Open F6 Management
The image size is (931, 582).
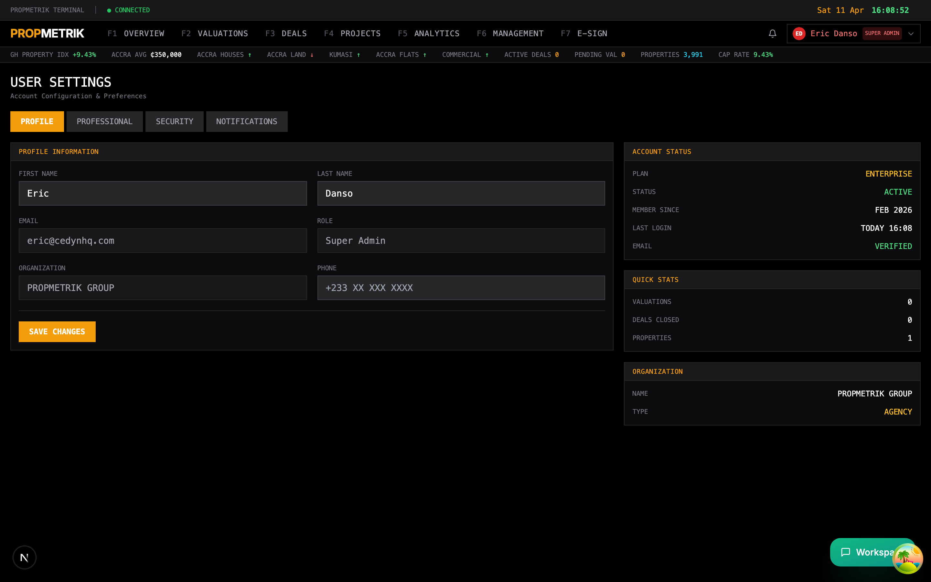pyautogui.click(x=510, y=34)
